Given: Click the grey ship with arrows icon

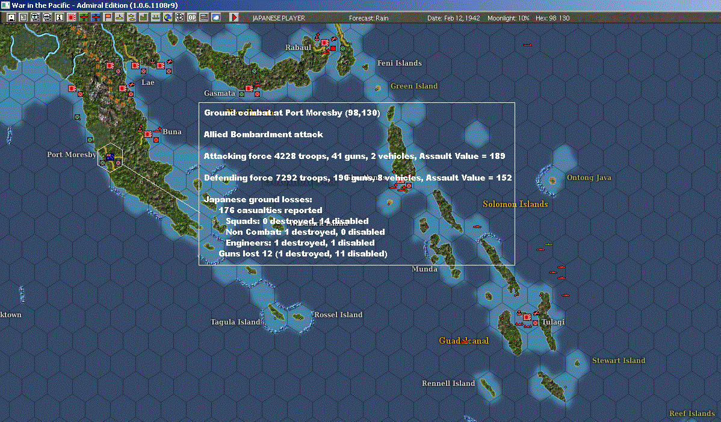Looking at the screenshot, I should click(x=156, y=17).
